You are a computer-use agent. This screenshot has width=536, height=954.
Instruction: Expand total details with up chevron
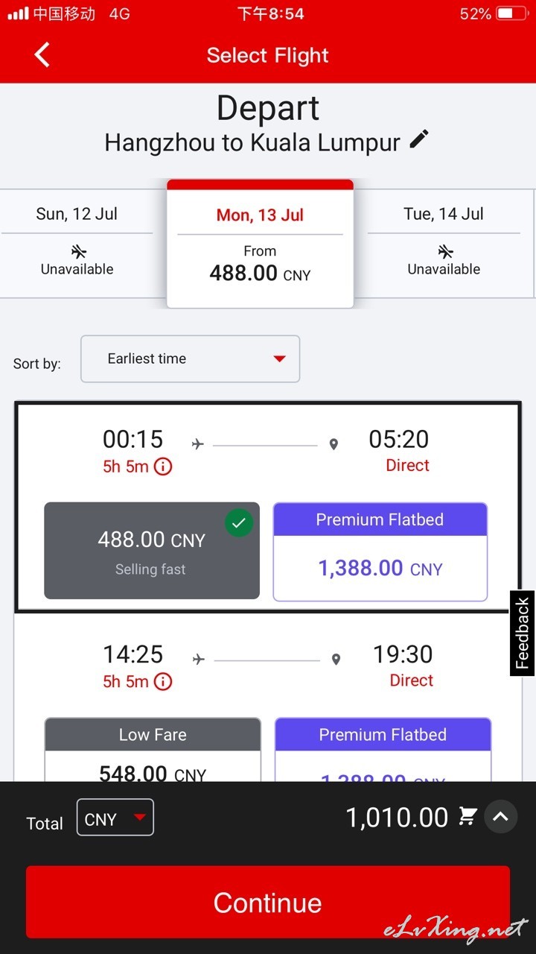pos(501,817)
